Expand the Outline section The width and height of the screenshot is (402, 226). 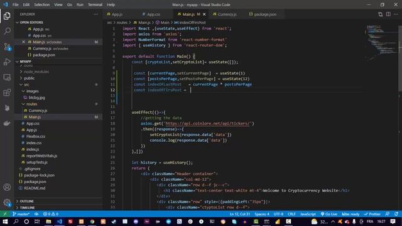(26, 201)
